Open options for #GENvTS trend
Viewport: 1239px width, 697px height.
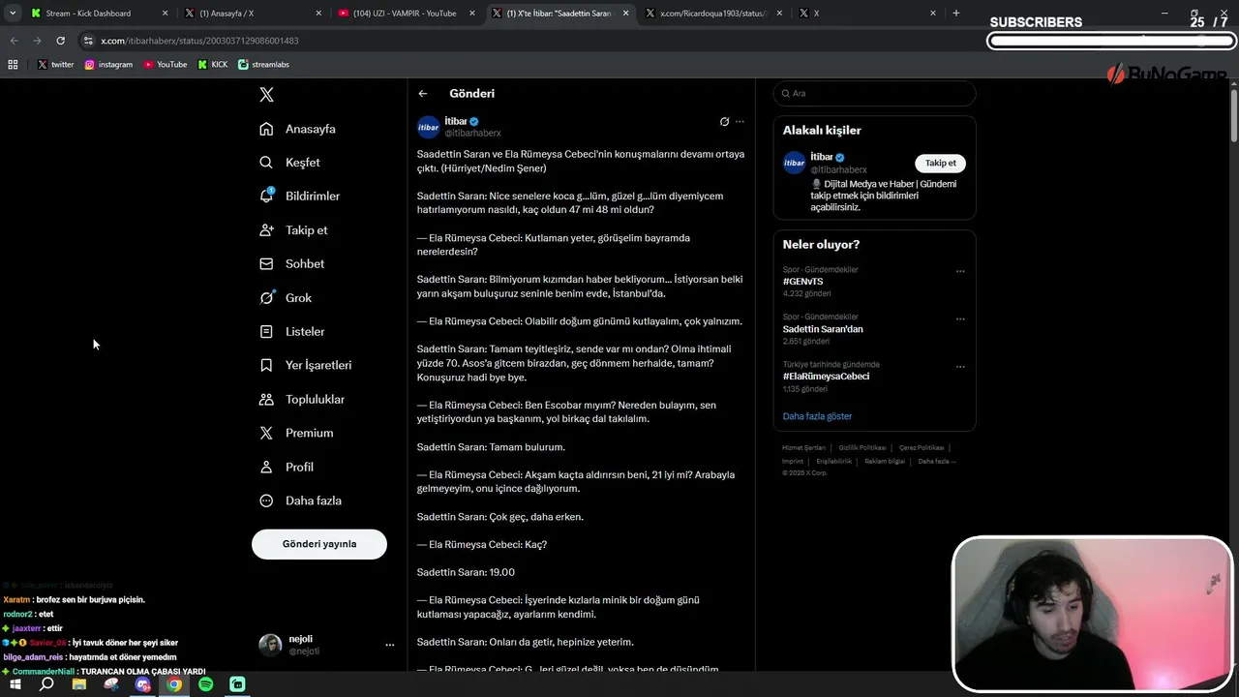point(960,271)
